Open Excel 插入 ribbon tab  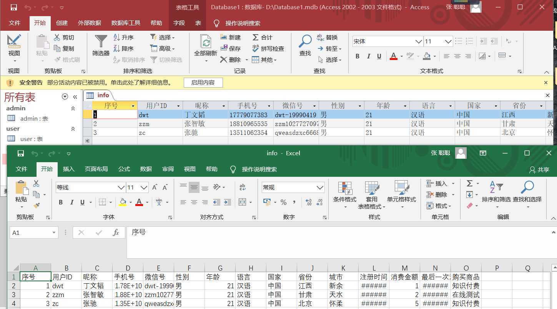tap(68, 169)
